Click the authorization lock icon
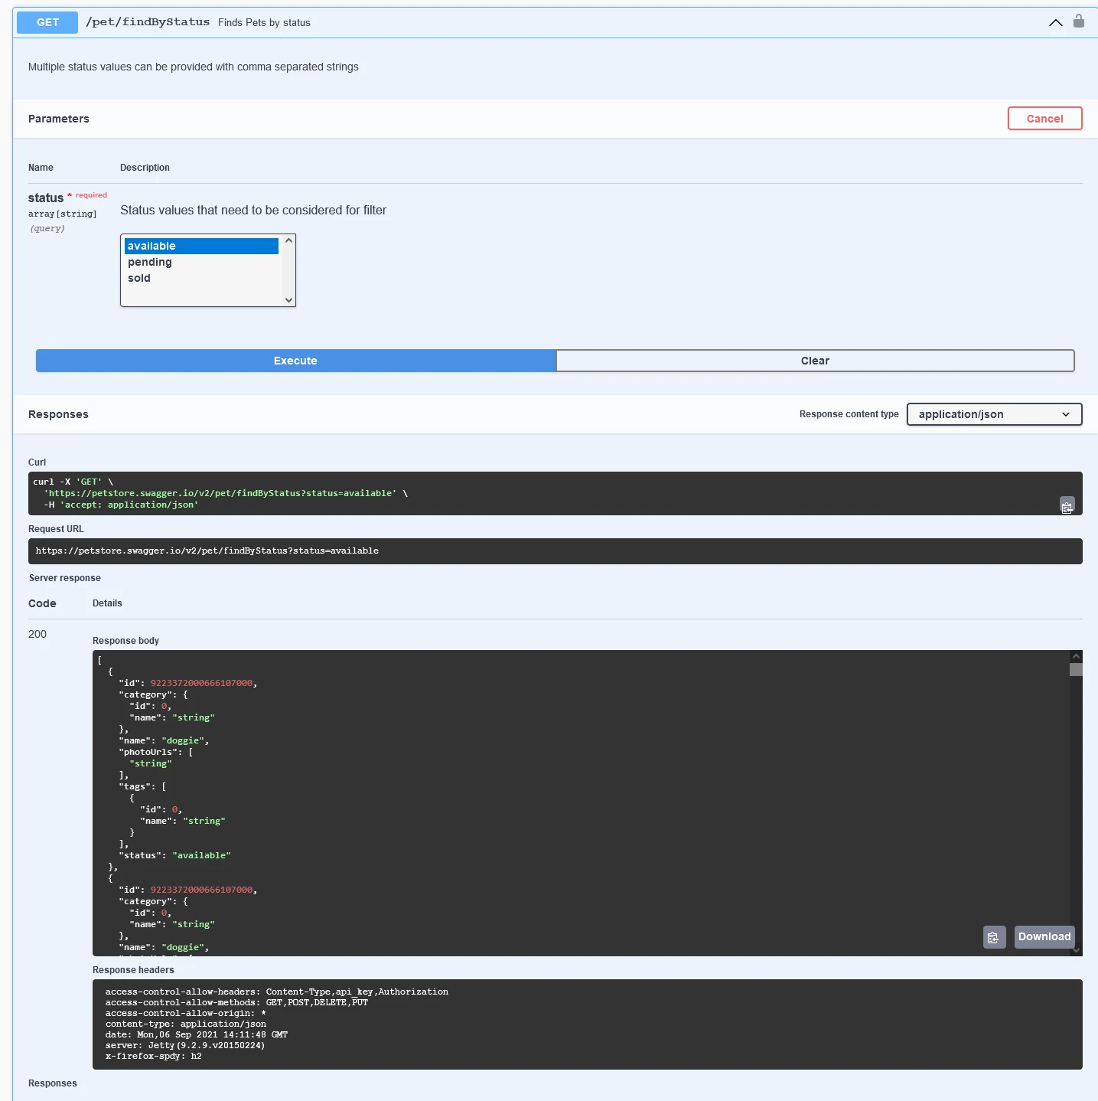This screenshot has height=1101, width=1098. tap(1078, 21)
